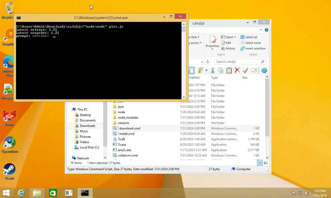
Task: Expand the Properties dropdown arrow
Action: coord(213,49)
